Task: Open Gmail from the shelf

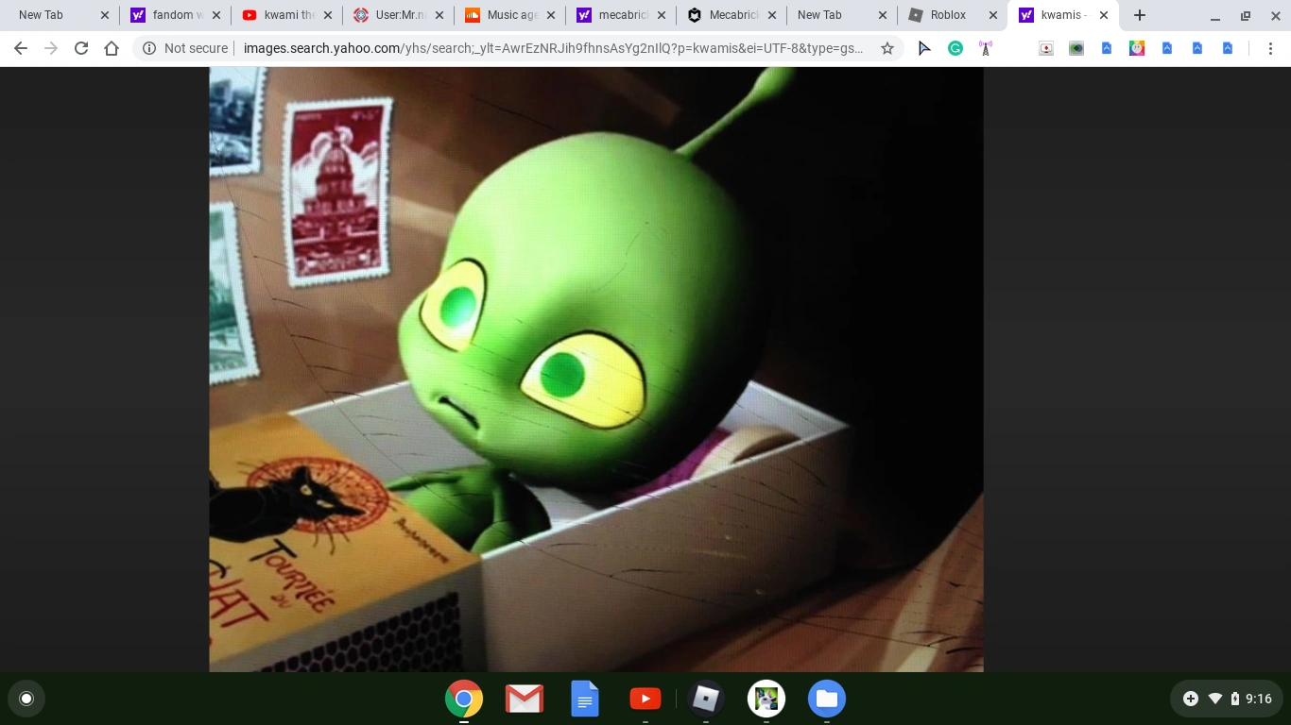Action: [524, 699]
